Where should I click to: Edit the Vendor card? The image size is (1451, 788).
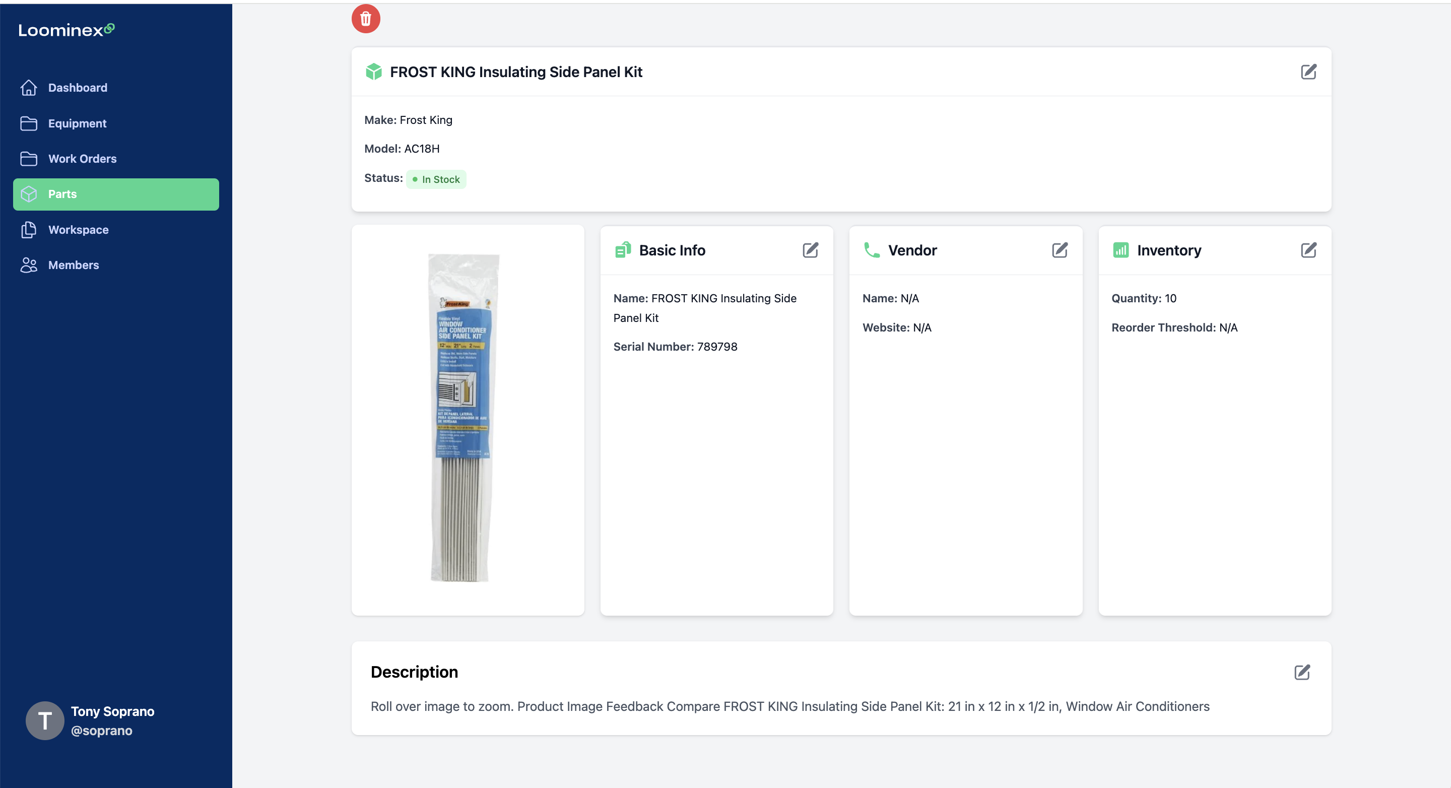pyautogui.click(x=1060, y=250)
